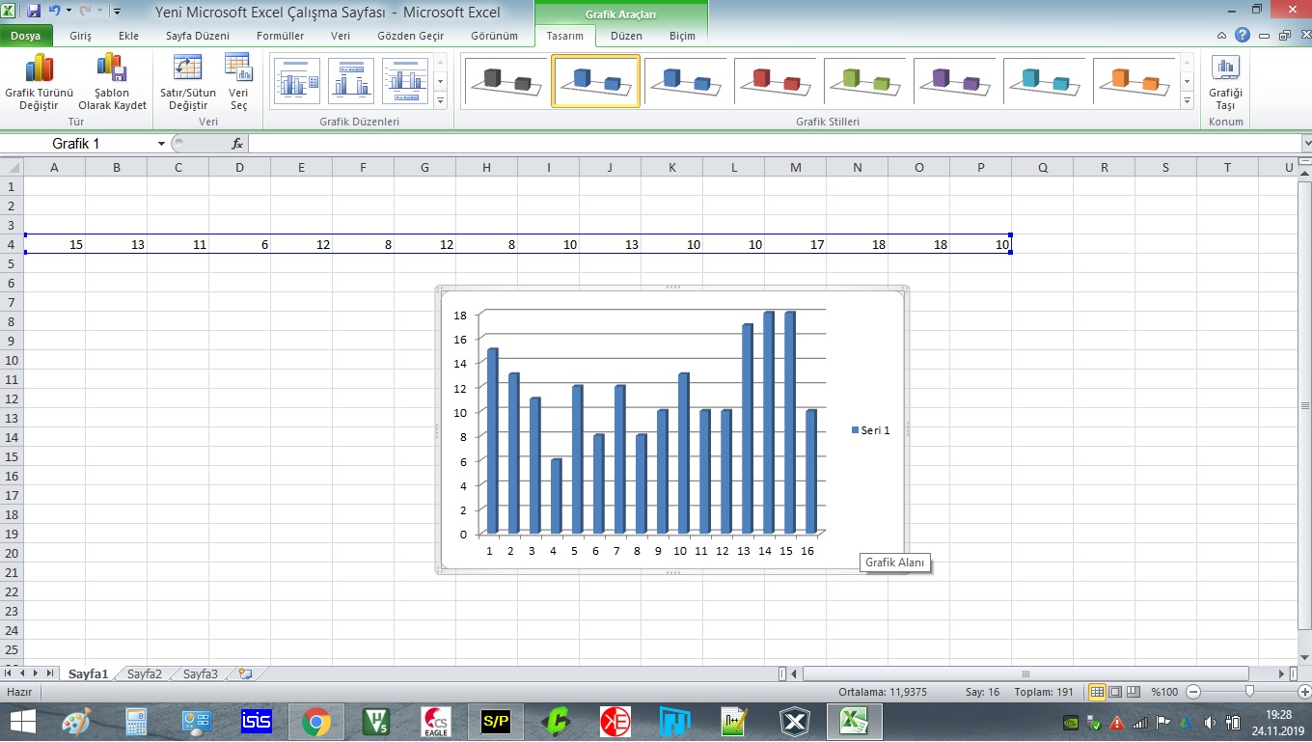Expand the Grafik Stilleri gallery
This screenshot has height=742, width=1312.
[x=1187, y=100]
